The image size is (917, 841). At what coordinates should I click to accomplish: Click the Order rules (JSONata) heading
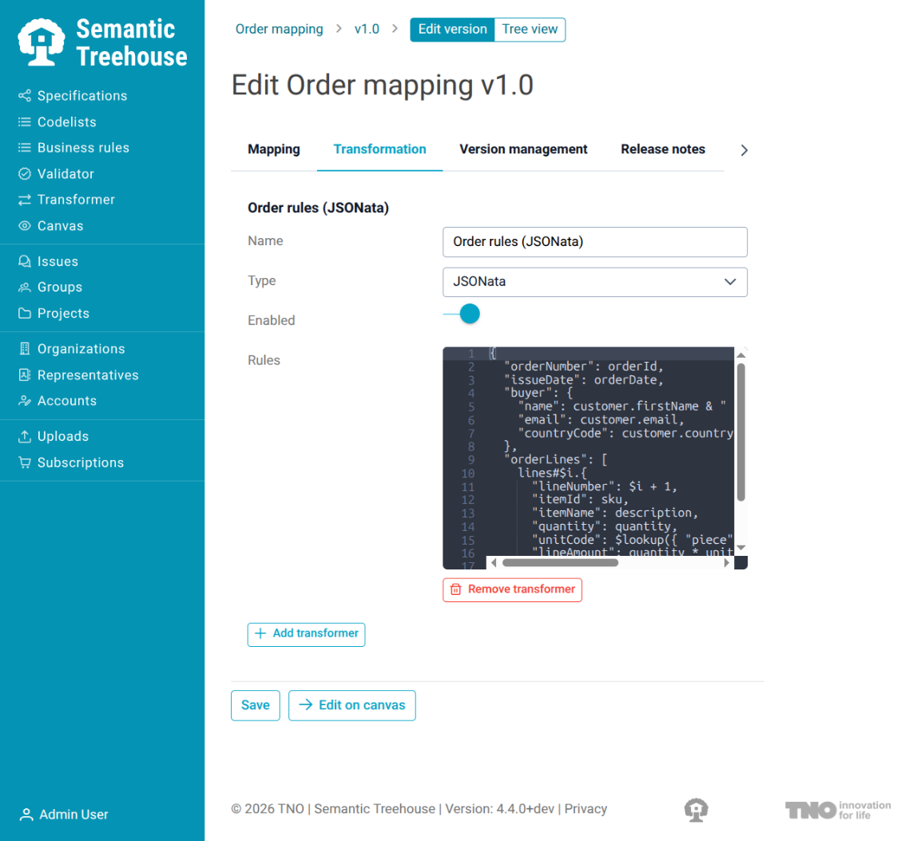tap(318, 208)
